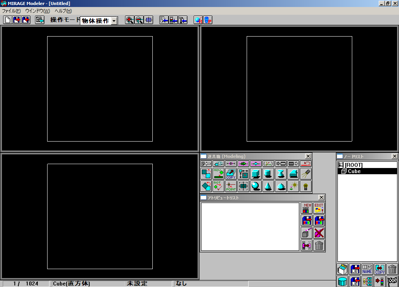The image size is (399, 287).
Task: Click the NAME rename node button
Action: [x=367, y=269]
